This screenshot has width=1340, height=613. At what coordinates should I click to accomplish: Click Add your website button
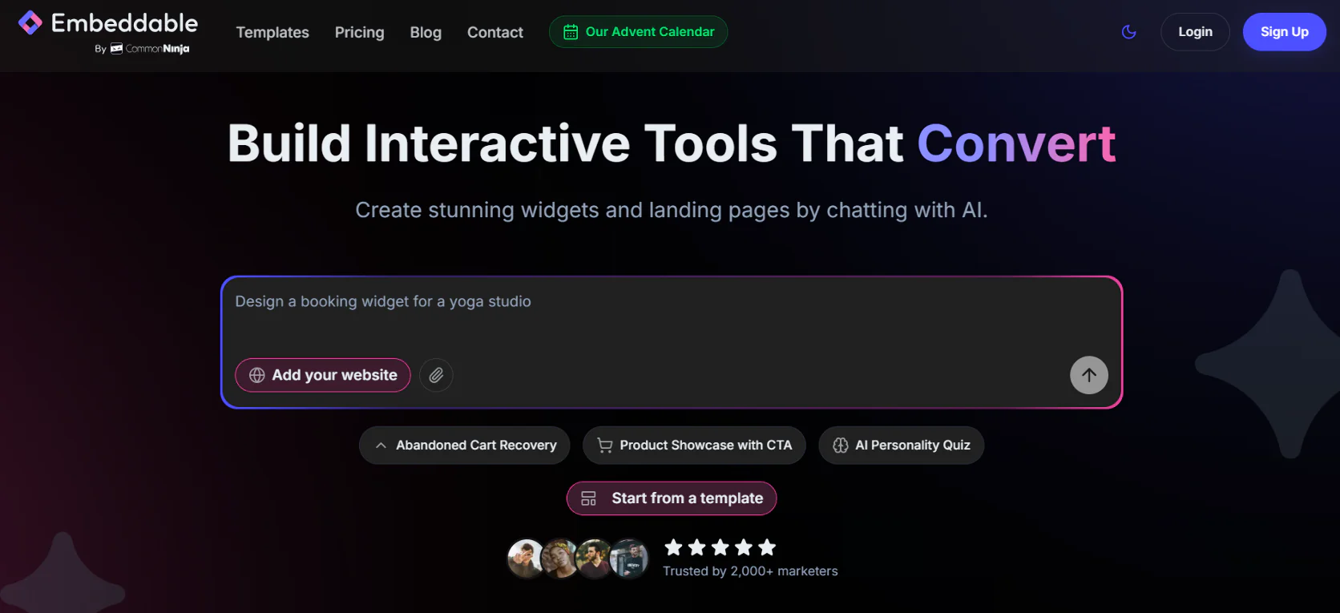323,375
